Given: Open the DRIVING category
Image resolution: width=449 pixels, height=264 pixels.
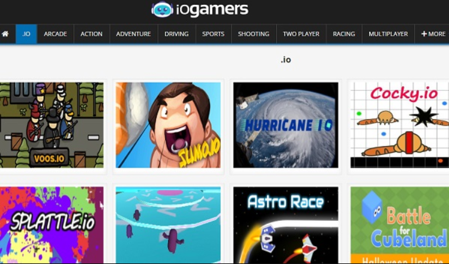Looking at the screenshot, I should [x=176, y=34].
